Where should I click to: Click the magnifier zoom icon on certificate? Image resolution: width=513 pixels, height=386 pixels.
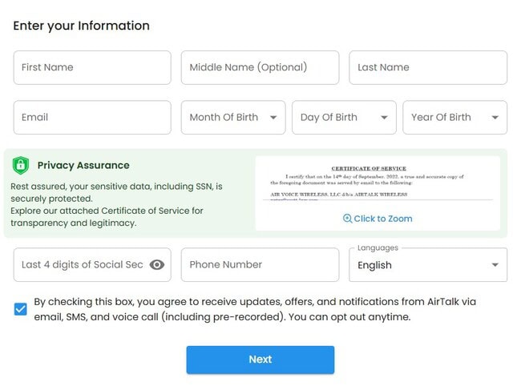pos(347,219)
